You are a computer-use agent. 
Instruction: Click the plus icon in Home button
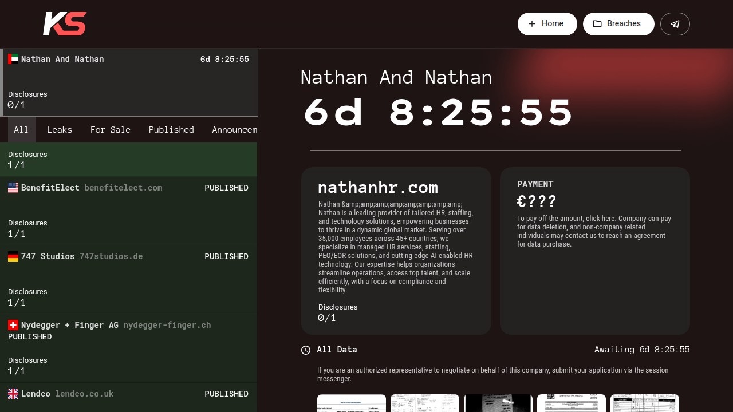tap(532, 24)
